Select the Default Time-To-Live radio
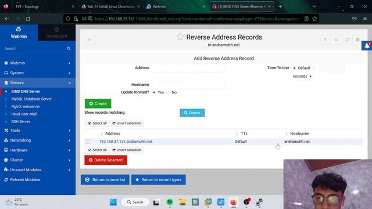Viewport: 372px width, 209px height. click(294, 68)
